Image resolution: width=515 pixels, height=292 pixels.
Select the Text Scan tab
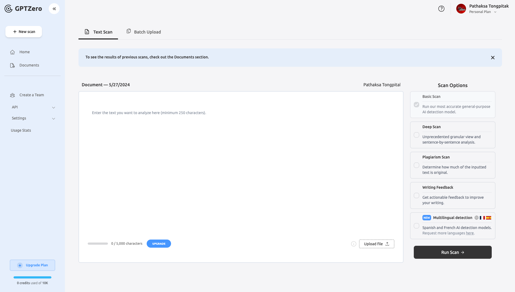[98, 32]
